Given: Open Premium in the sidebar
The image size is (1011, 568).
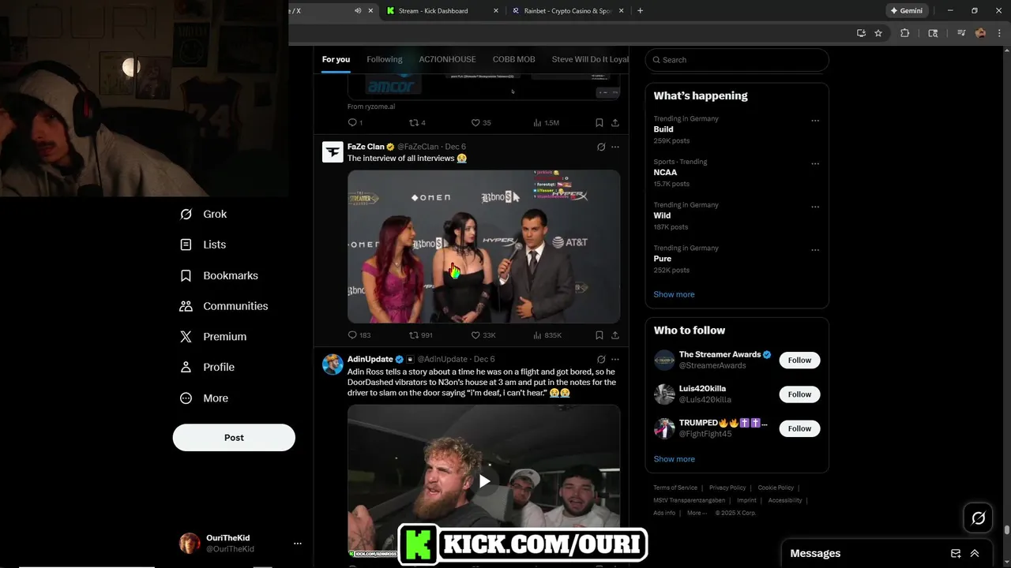Looking at the screenshot, I should pos(213,336).
